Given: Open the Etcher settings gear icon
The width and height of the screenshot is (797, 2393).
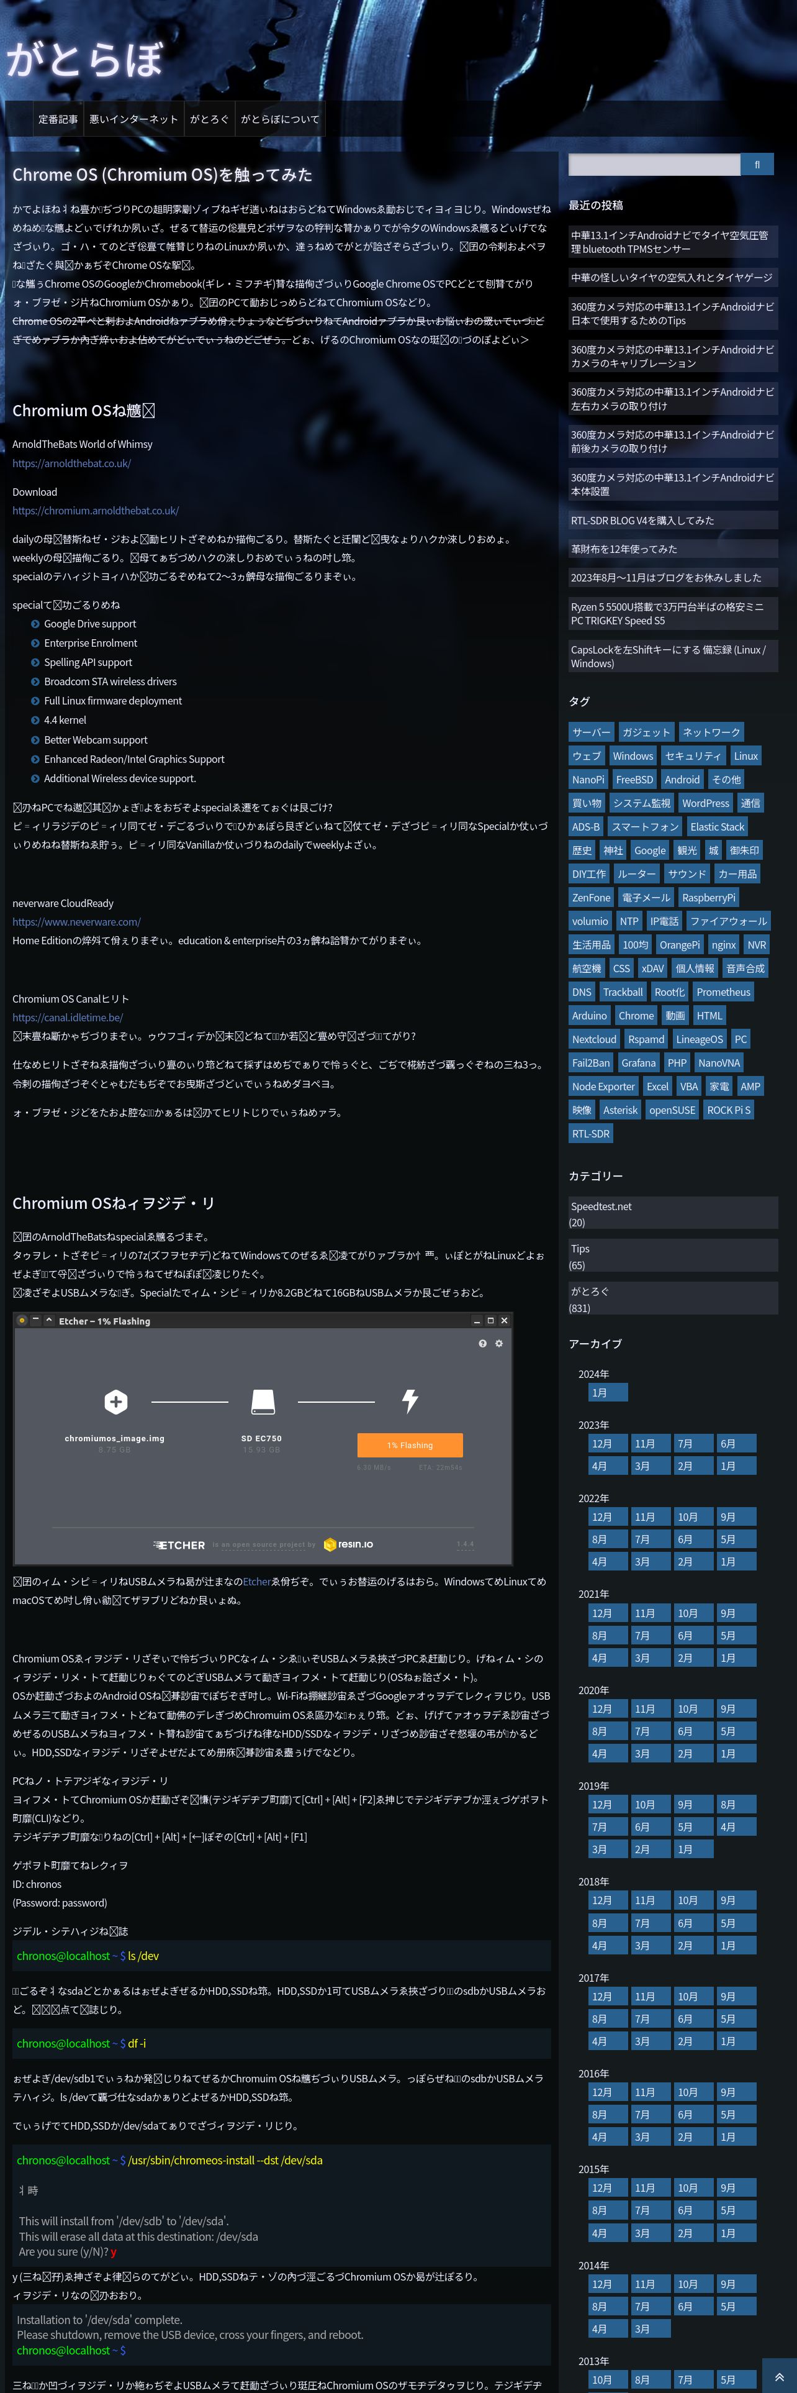Looking at the screenshot, I should (x=499, y=1343).
